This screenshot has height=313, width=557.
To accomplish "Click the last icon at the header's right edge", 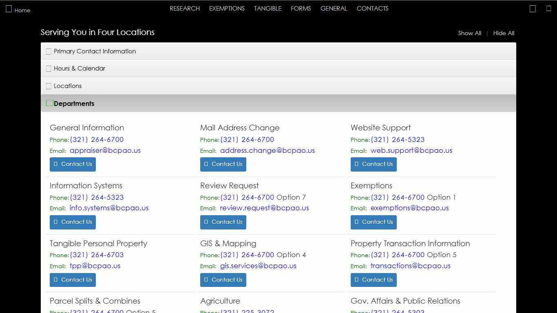I will point(548,9).
